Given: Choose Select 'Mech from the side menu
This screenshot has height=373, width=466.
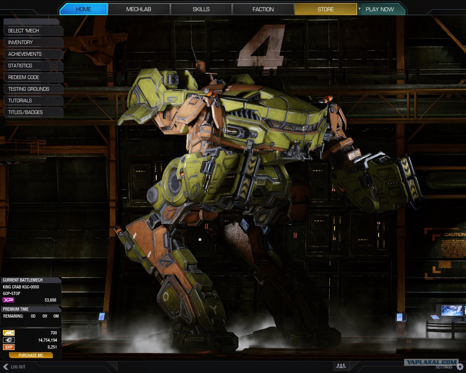Looking at the screenshot, I should tap(33, 31).
